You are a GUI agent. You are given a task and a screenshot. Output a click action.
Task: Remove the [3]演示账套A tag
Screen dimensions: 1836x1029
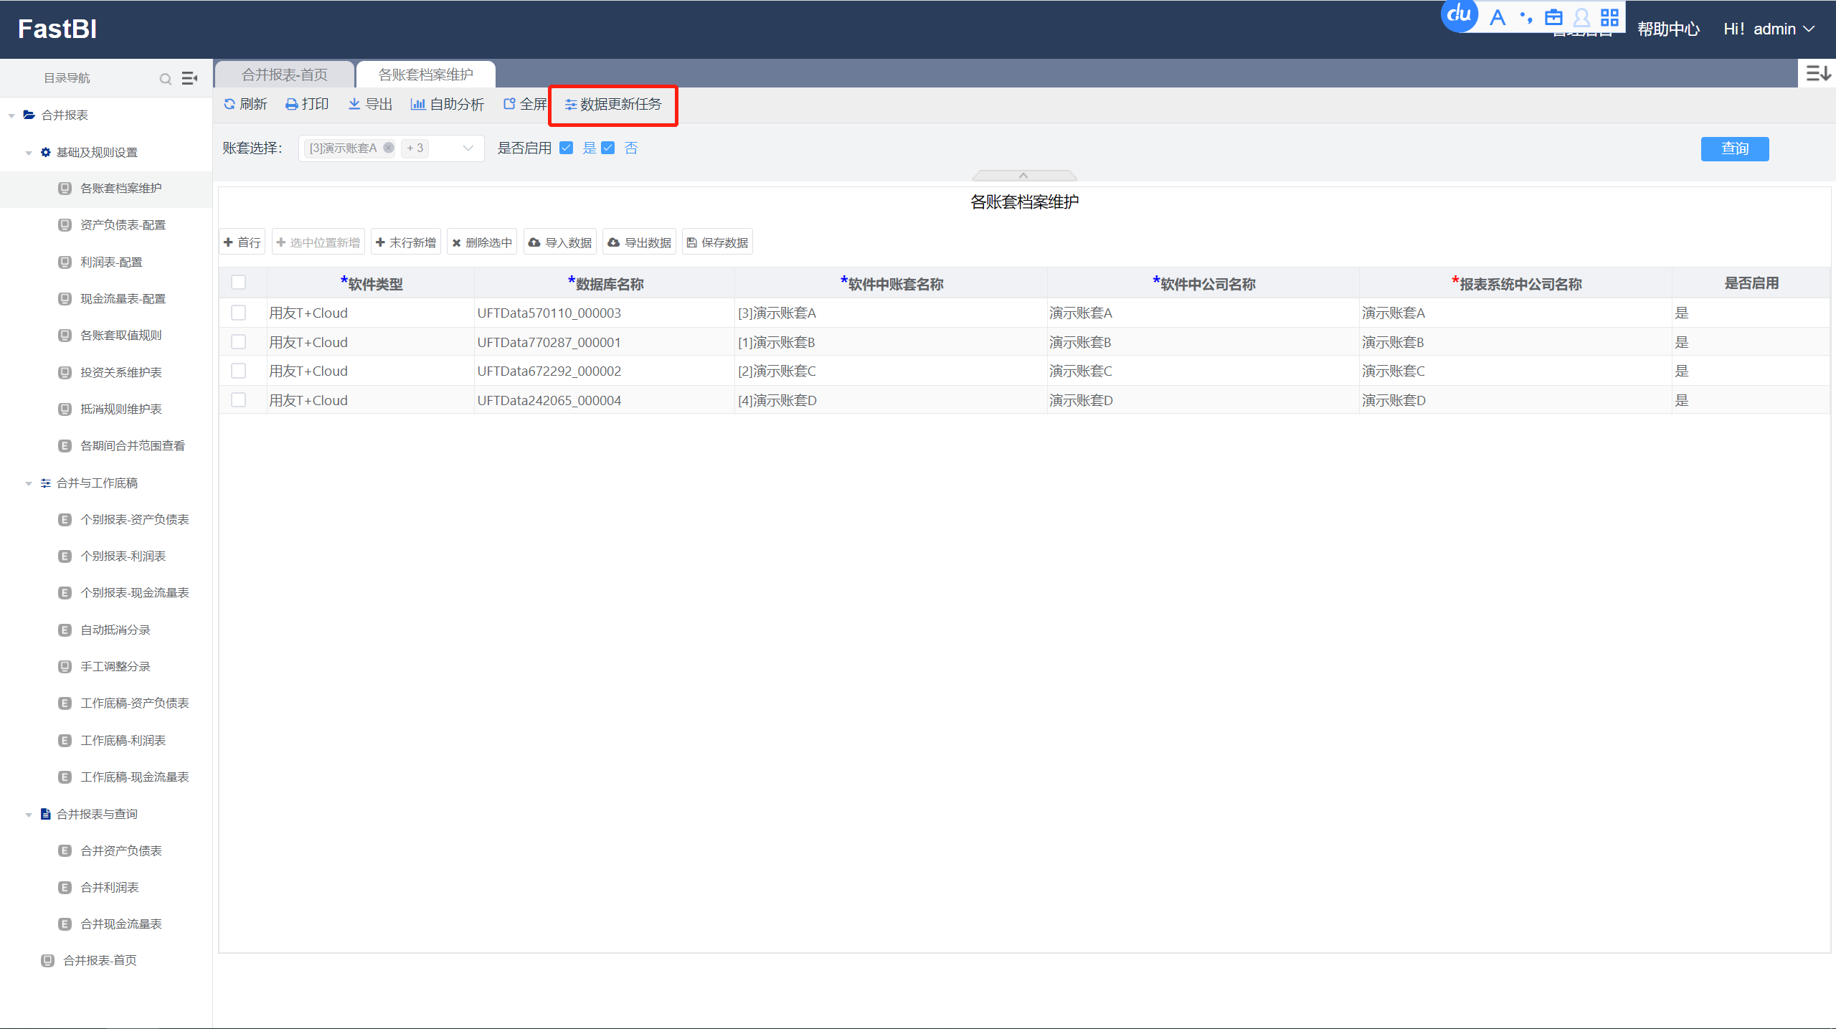pyautogui.click(x=389, y=148)
